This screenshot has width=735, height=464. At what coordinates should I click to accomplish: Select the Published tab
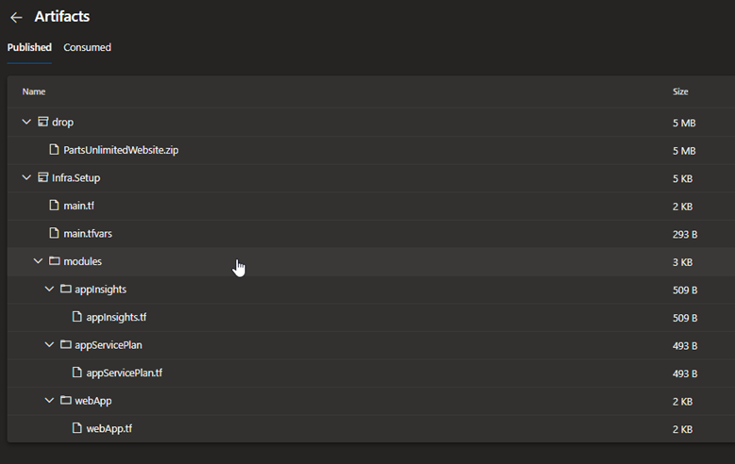tap(29, 47)
